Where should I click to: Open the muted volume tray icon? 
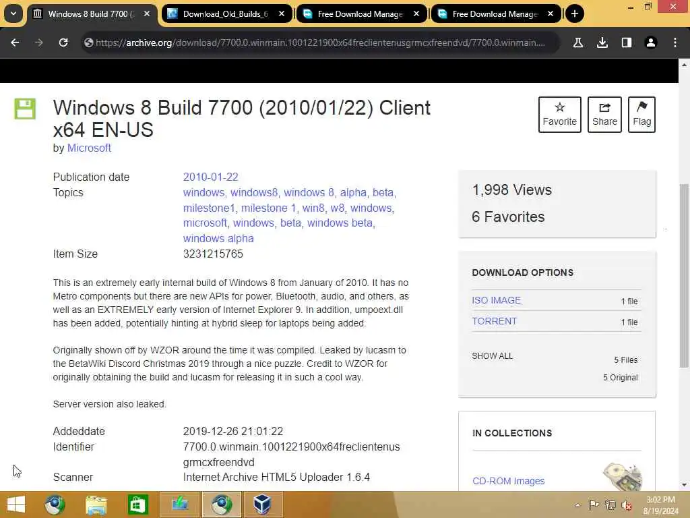[627, 505]
